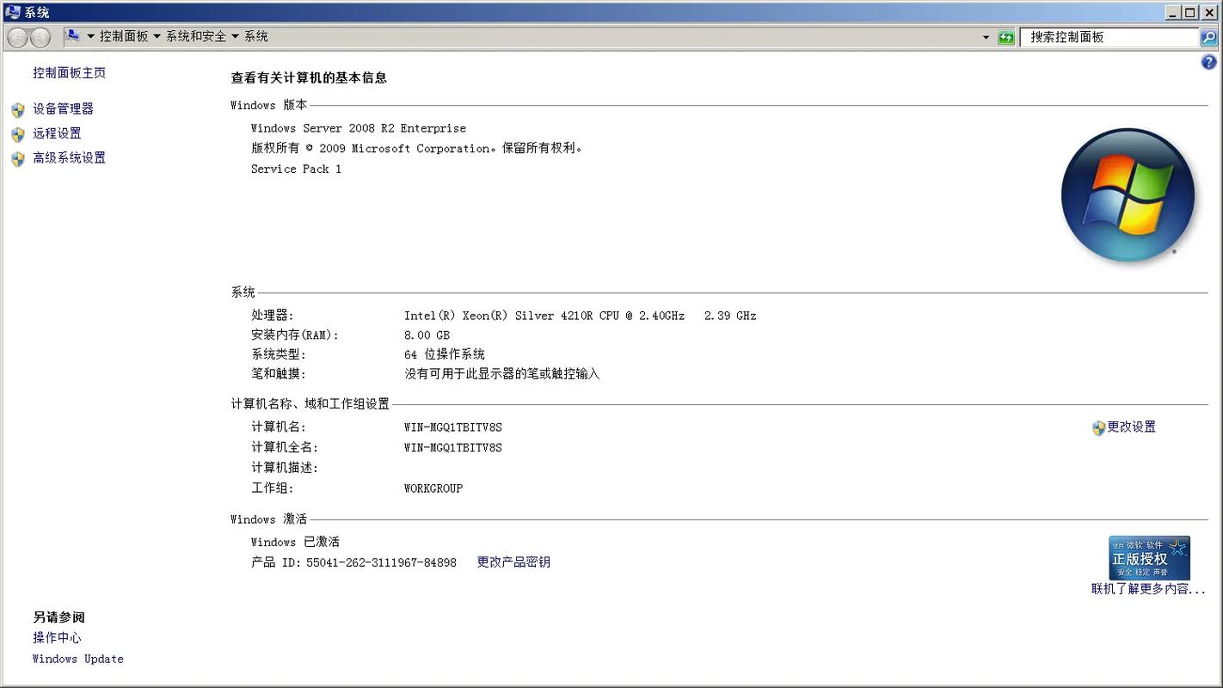Open 更改产品密钥 link
The height and width of the screenshot is (688, 1223).
pos(513,562)
